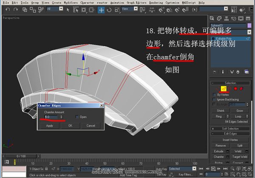Collapse the Edit Edges rollout

(x=230, y=134)
